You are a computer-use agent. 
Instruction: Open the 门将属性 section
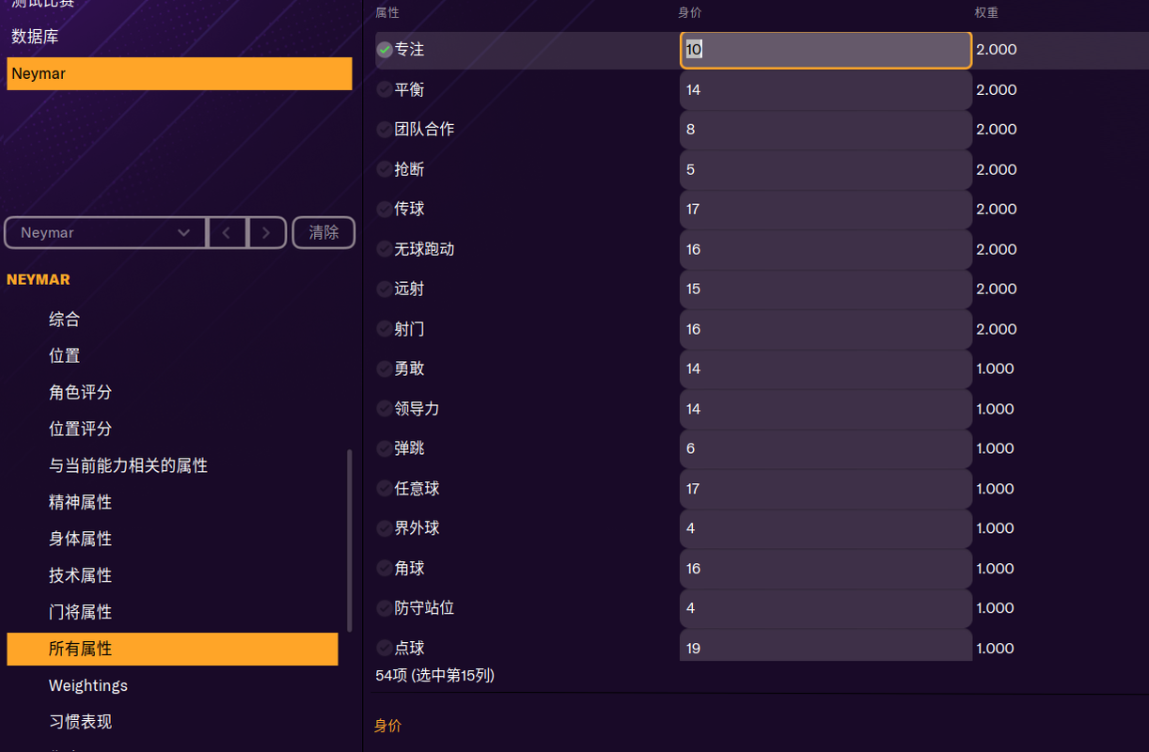click(x=81, y=612)
